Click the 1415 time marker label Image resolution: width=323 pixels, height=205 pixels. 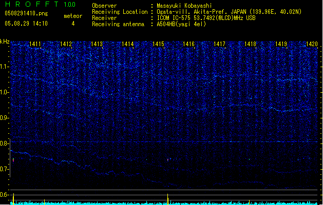click(x=159, y=45)
